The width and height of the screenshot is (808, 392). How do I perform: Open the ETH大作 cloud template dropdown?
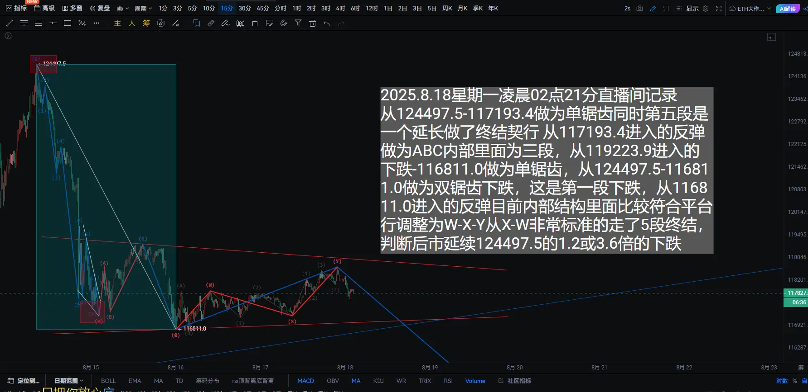pos(750,8)
